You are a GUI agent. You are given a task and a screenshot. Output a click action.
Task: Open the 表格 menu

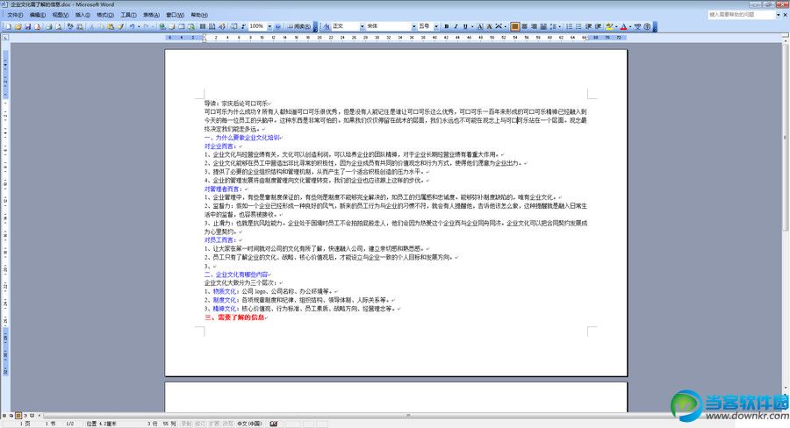(151, 15)
